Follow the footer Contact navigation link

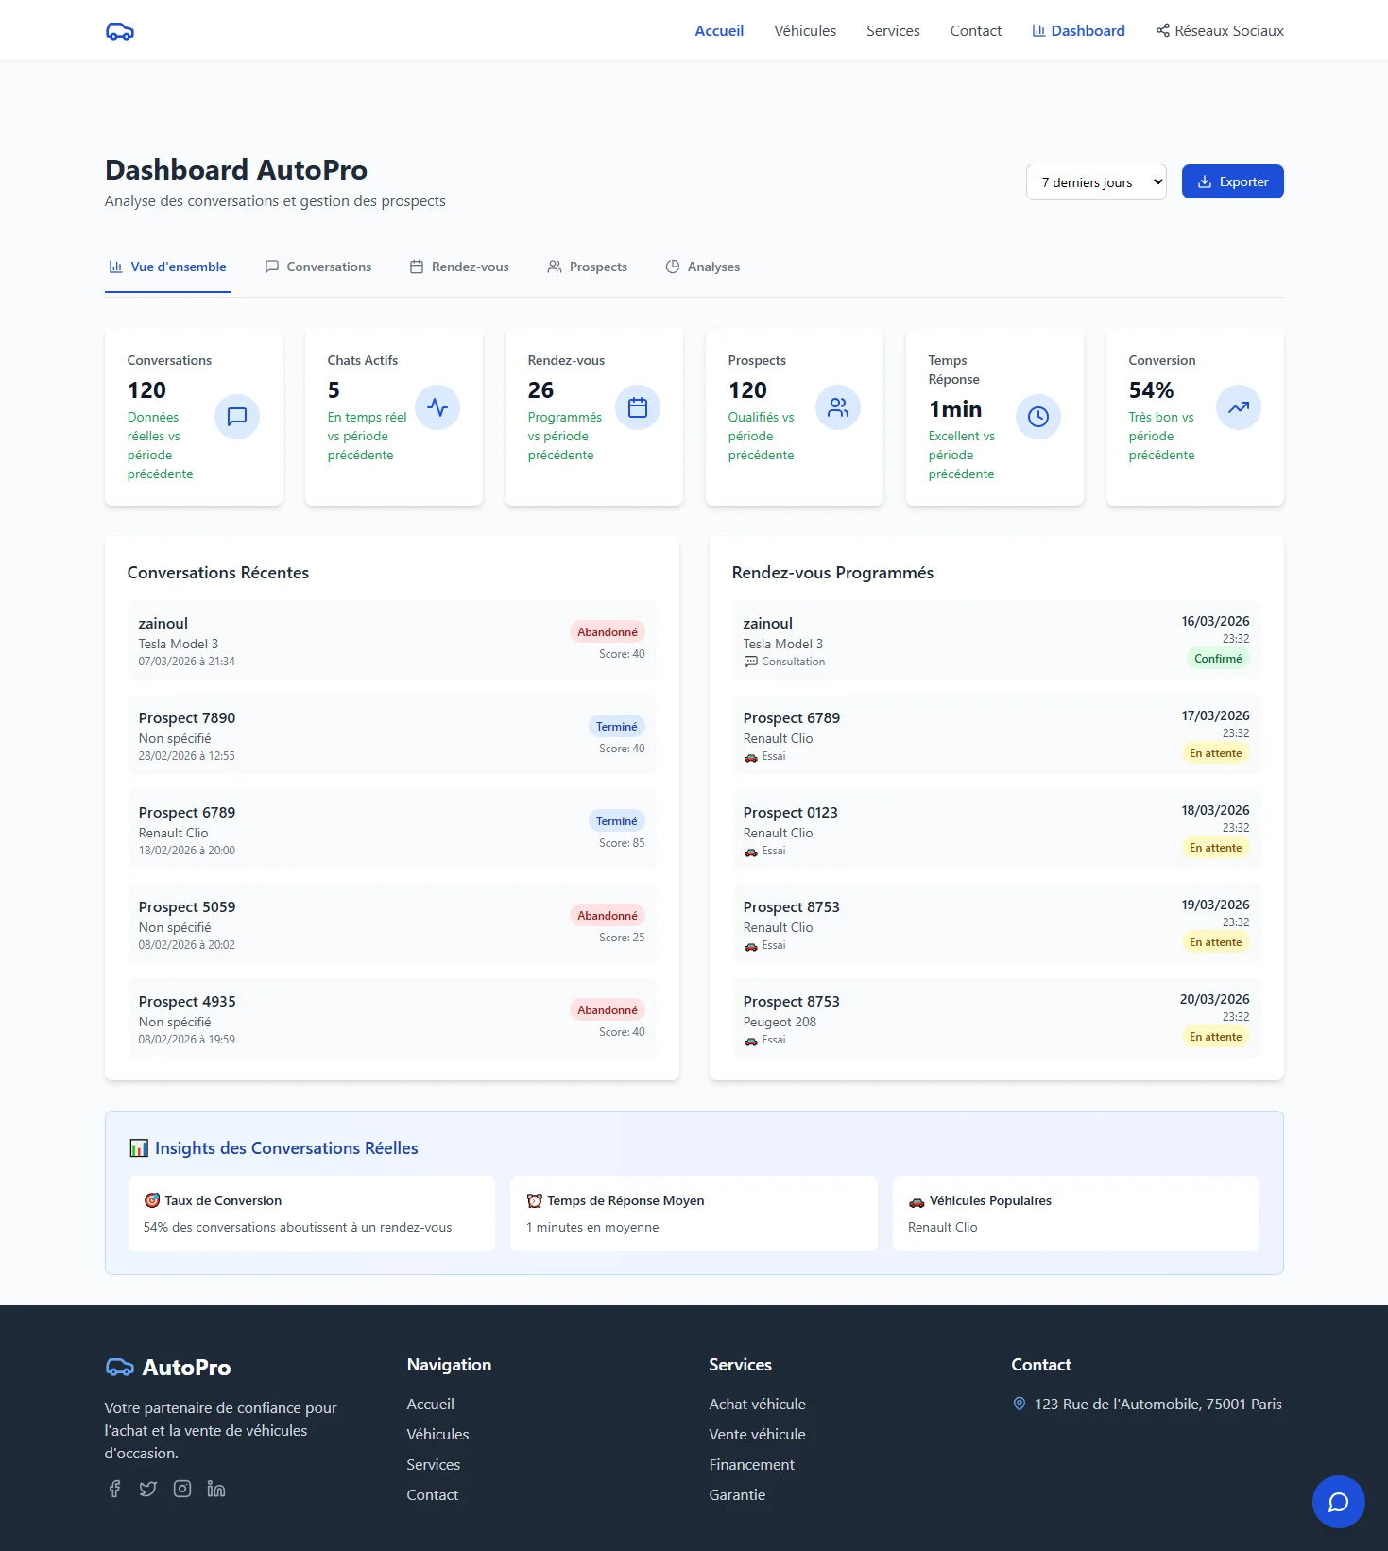(433, 1494)
